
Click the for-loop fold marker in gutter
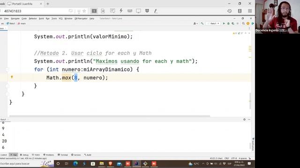click(x=7, y=70)
